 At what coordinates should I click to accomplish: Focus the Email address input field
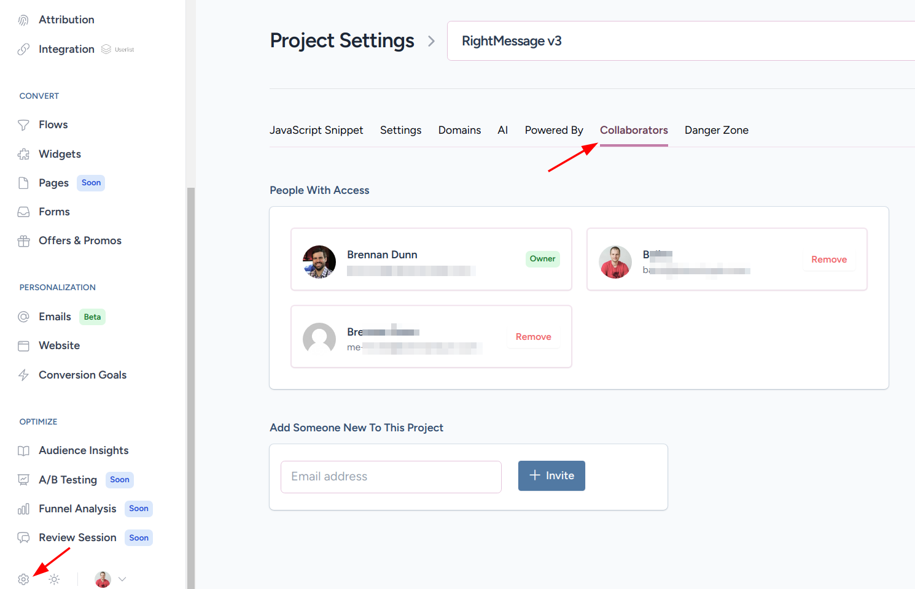coord(391,477)
